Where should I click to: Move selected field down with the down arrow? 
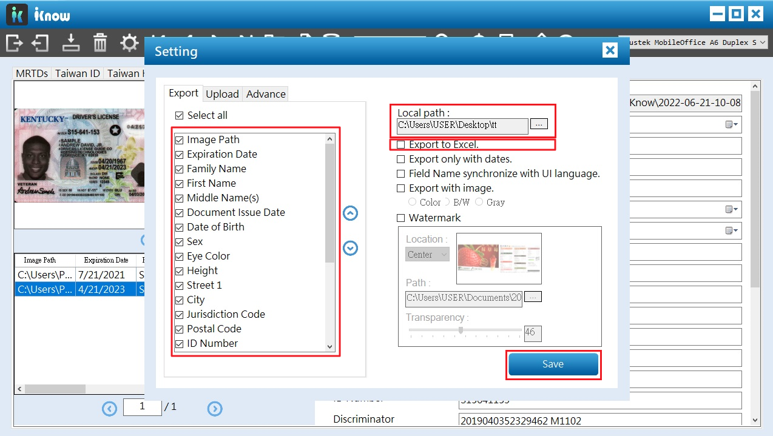350,248
